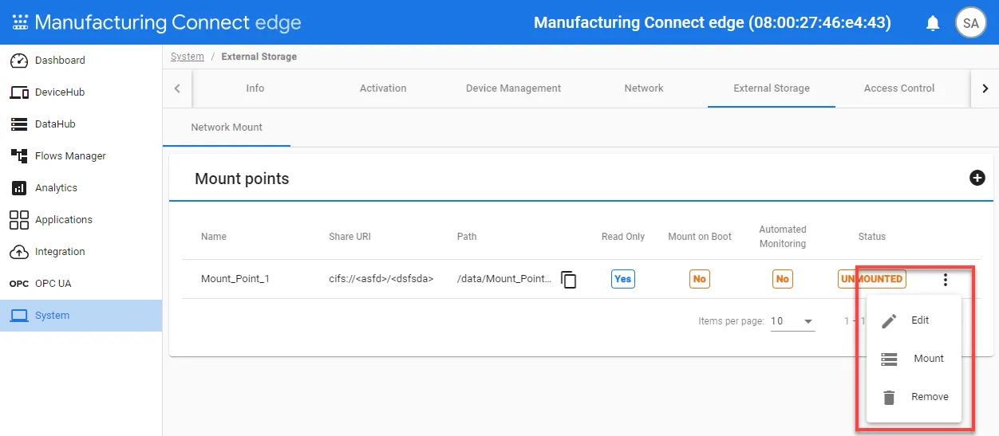Go to System breadcrumb link
Screen dimensions: 999x436
tap(188, 57)
